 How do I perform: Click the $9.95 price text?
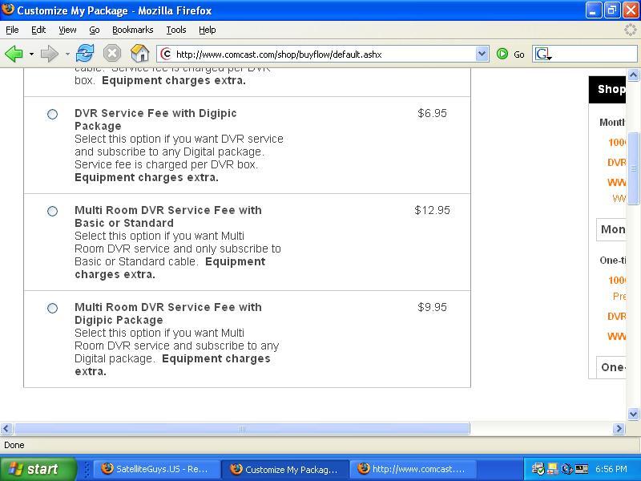tap(432, 307)
